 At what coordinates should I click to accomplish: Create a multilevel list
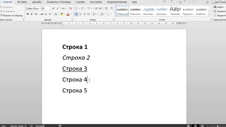coord(89,8)
